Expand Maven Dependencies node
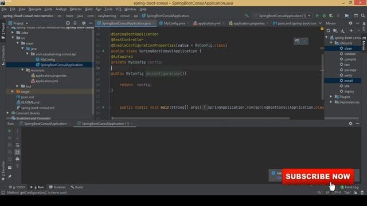The image size is (367, 206). point(331,102)
